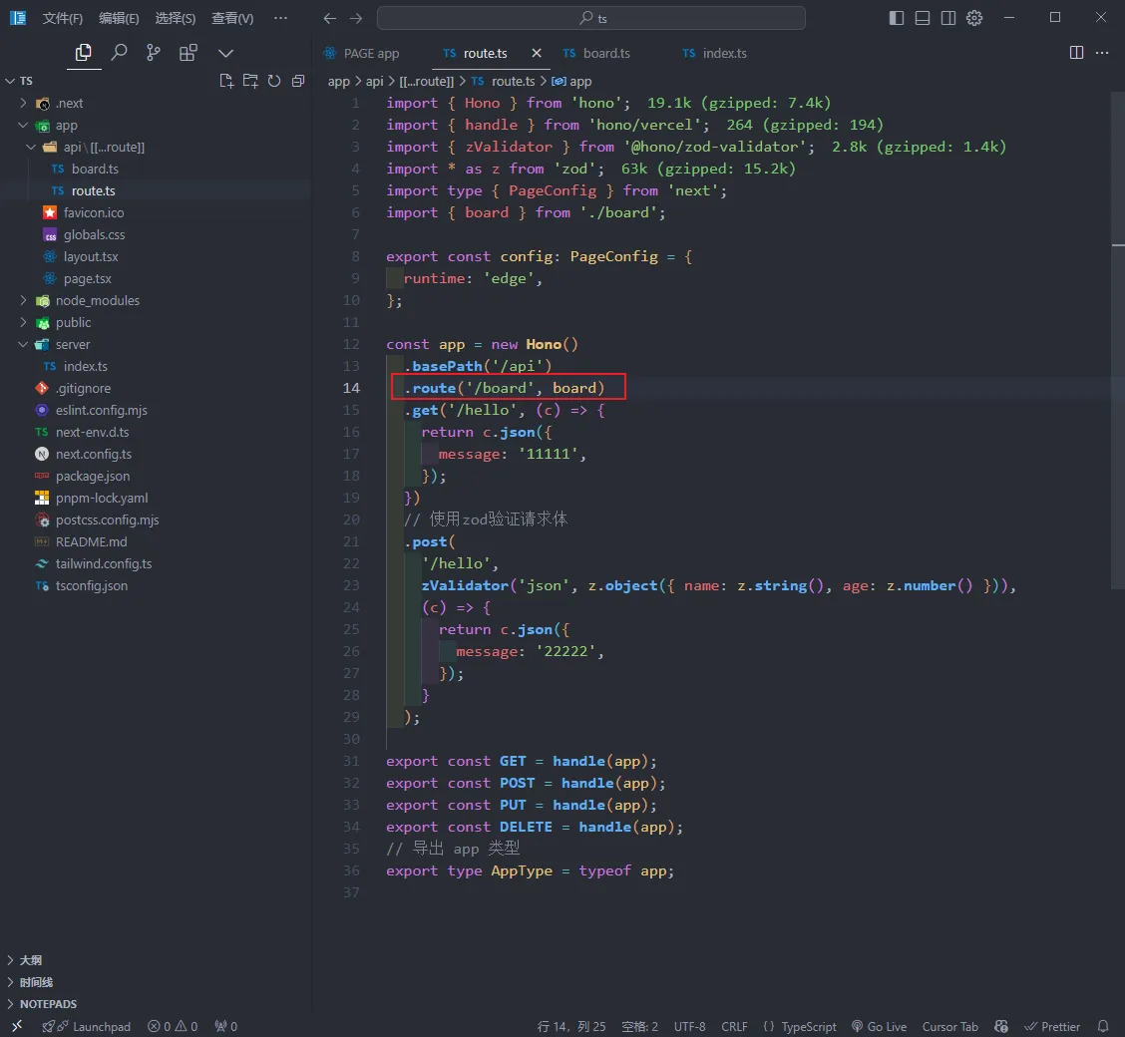Click the ports forwarded indicator

pyautogui.click(x=225, y=1026)
